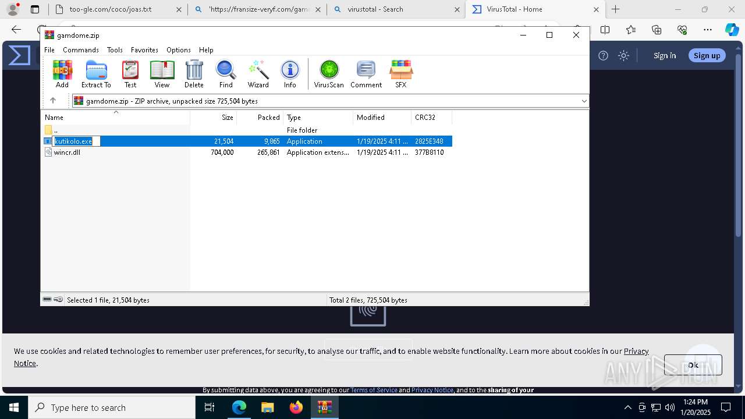
Task: Select the parent folder ".." entry
Action: pos(55,130)
